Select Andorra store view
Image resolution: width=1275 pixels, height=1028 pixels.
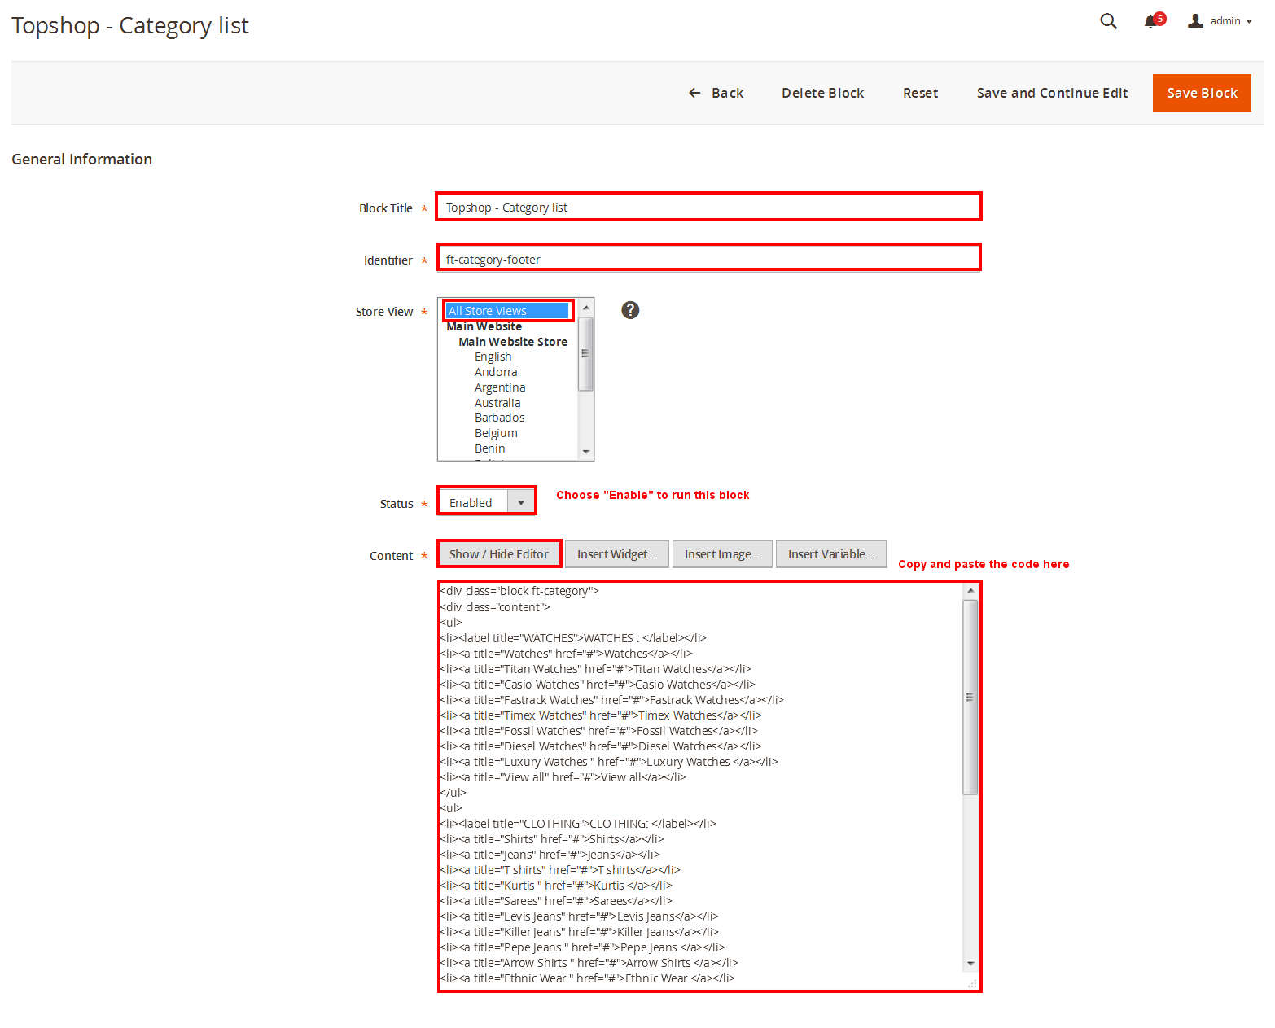click(496, 372)
